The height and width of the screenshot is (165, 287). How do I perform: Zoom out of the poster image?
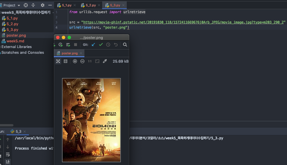[x=82, y=61]
